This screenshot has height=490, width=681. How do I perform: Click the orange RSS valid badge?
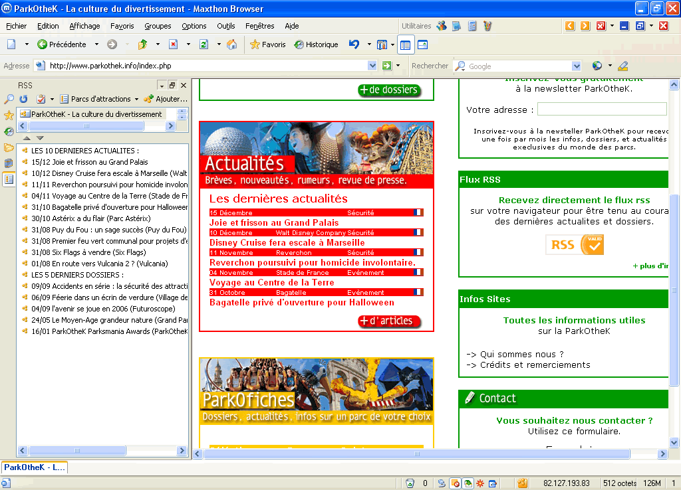pos(575,245)
